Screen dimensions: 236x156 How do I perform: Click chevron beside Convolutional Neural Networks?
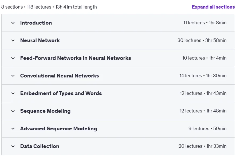13,76
